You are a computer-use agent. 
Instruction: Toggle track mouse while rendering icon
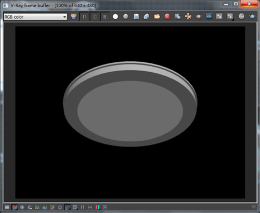point(188,17)
